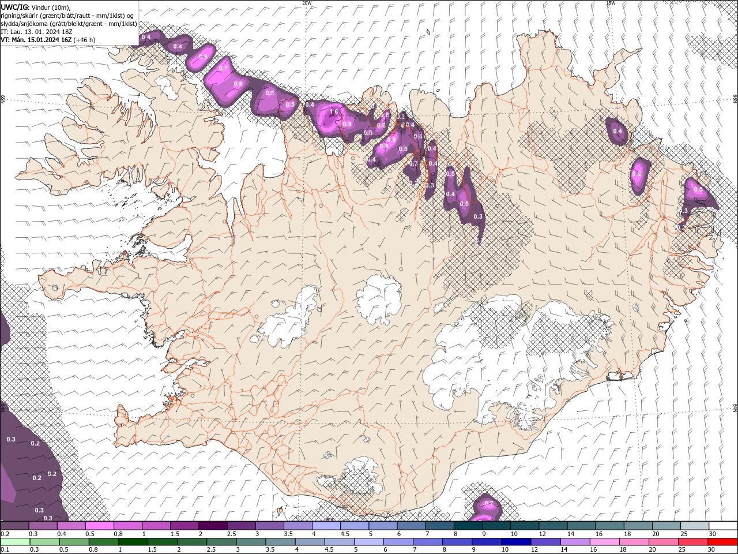
Task: Click upper legend swatch between 4 and 4.5
Action: pos(326,526)
